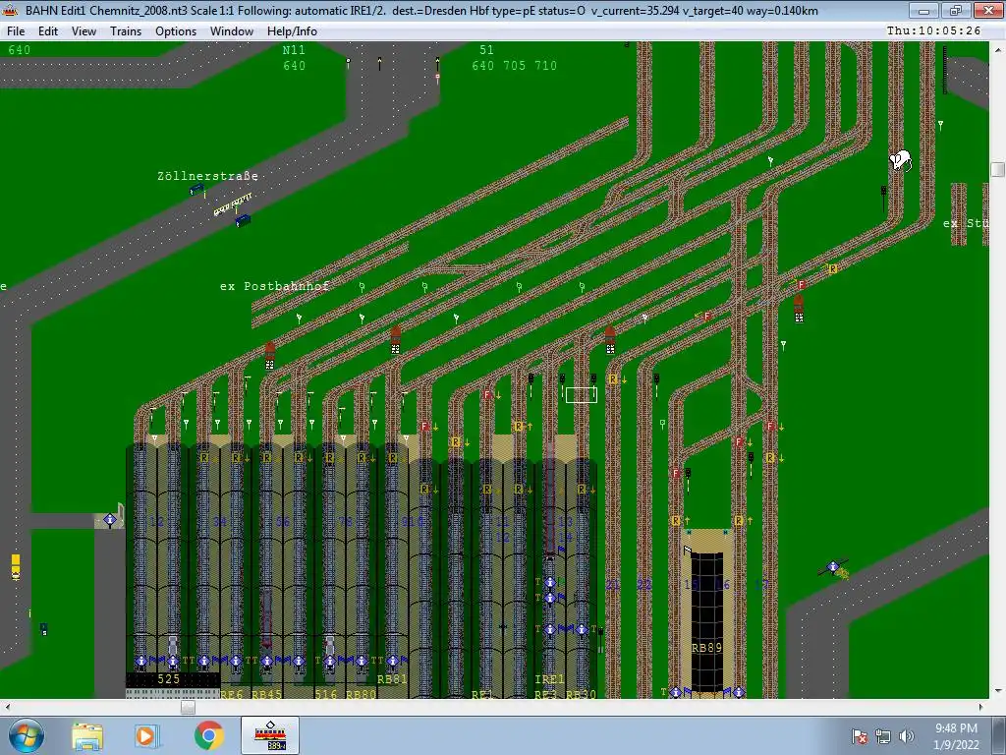
Task: Open the Trains menu
Action: click(x=125, y=30)
